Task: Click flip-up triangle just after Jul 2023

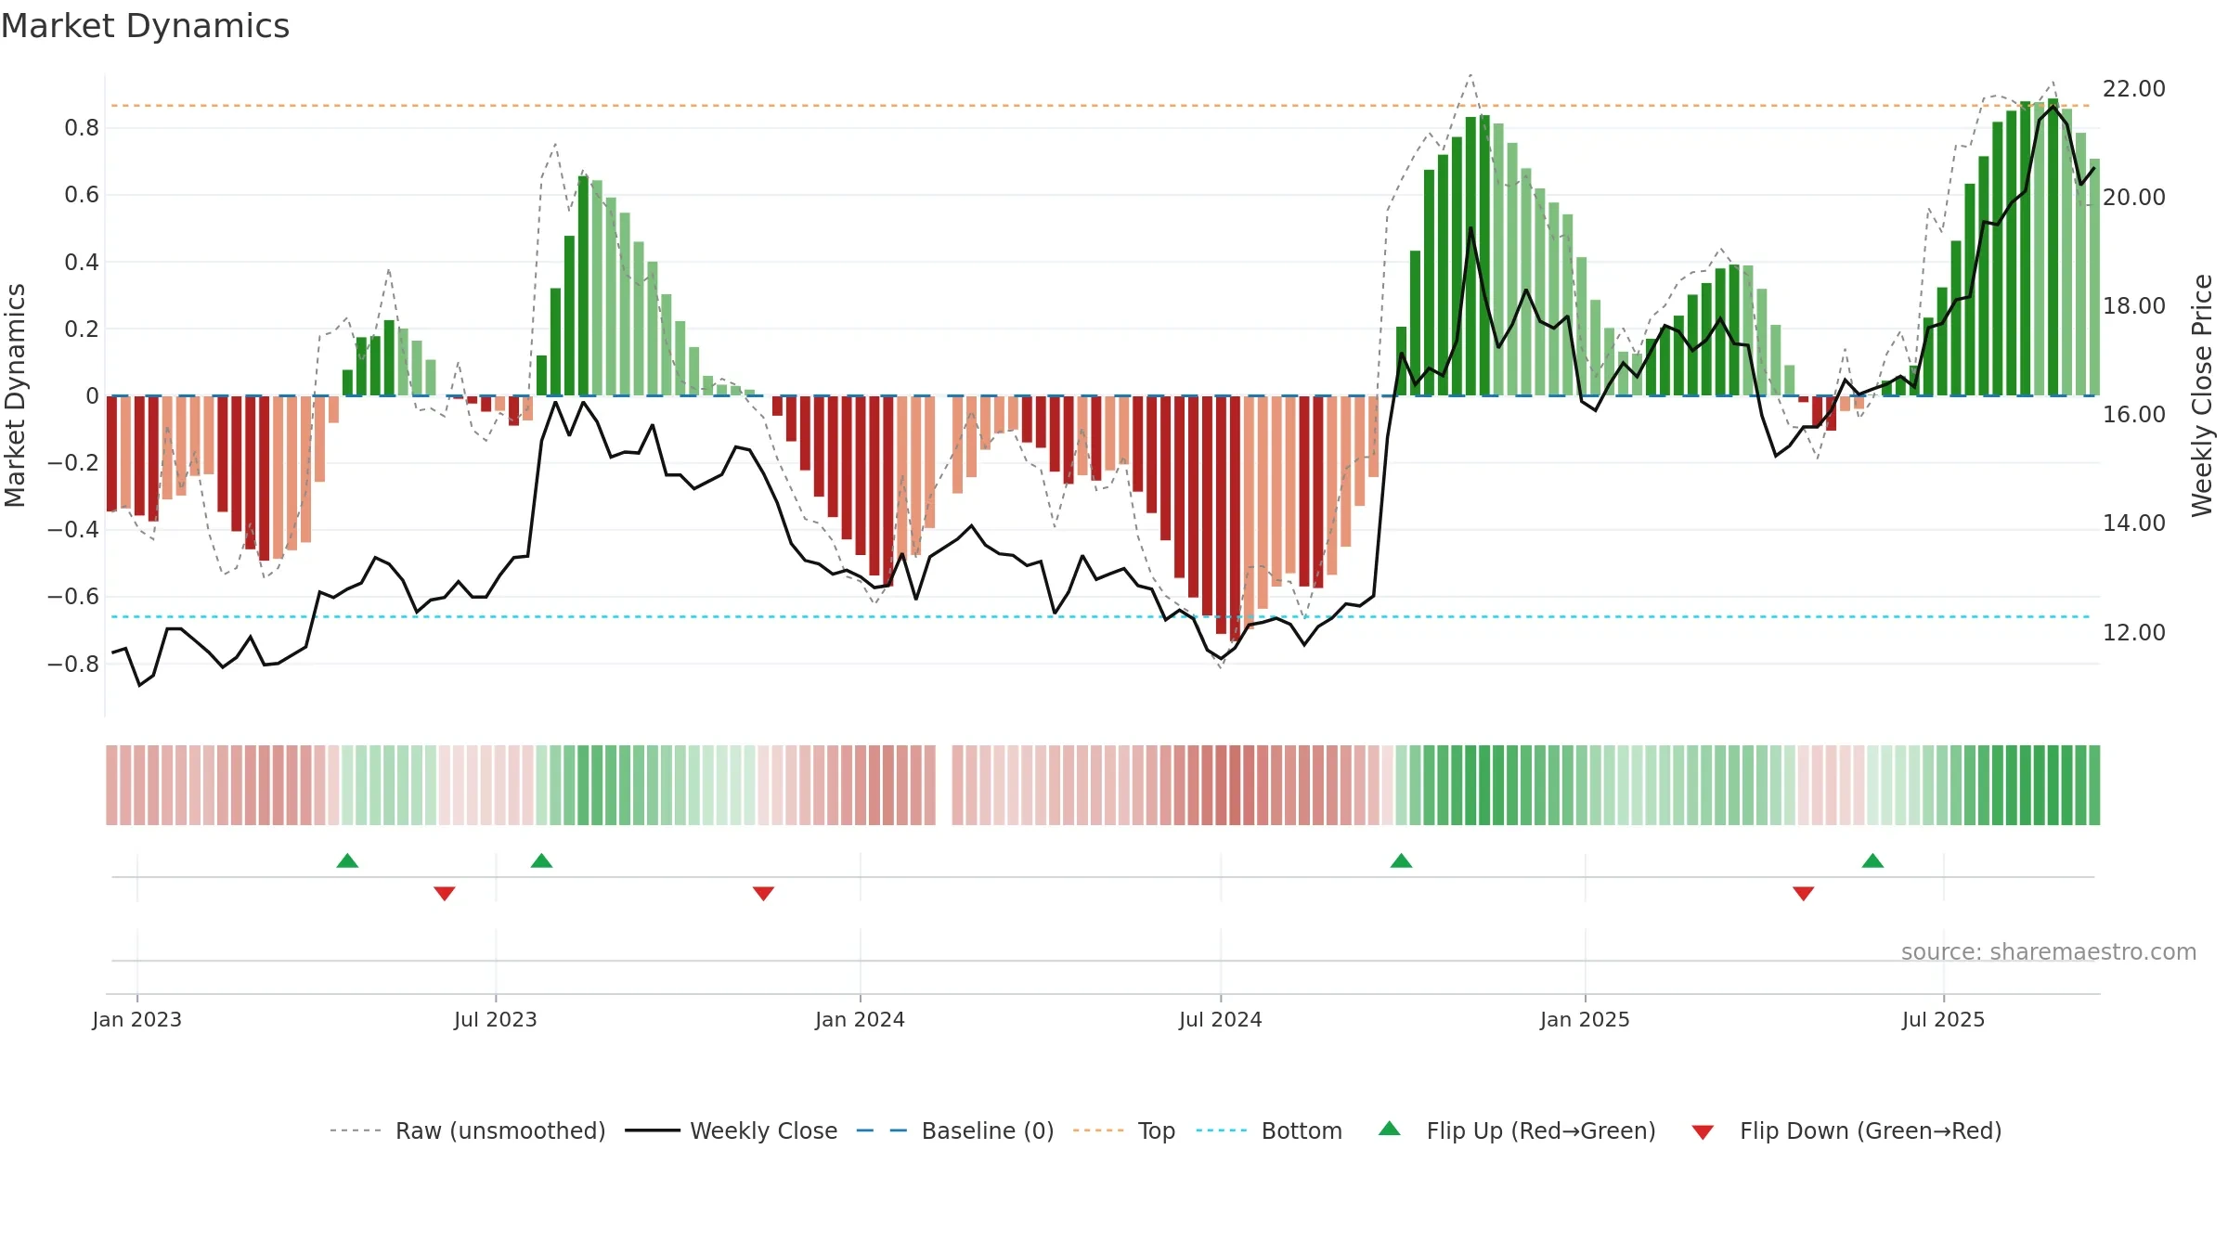Action: tap(541, 860)
